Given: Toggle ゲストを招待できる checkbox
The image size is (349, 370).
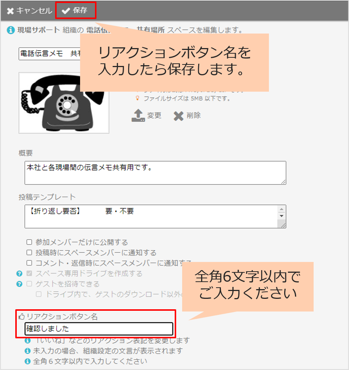Looking at the screenshot, I should click(29, 284).
